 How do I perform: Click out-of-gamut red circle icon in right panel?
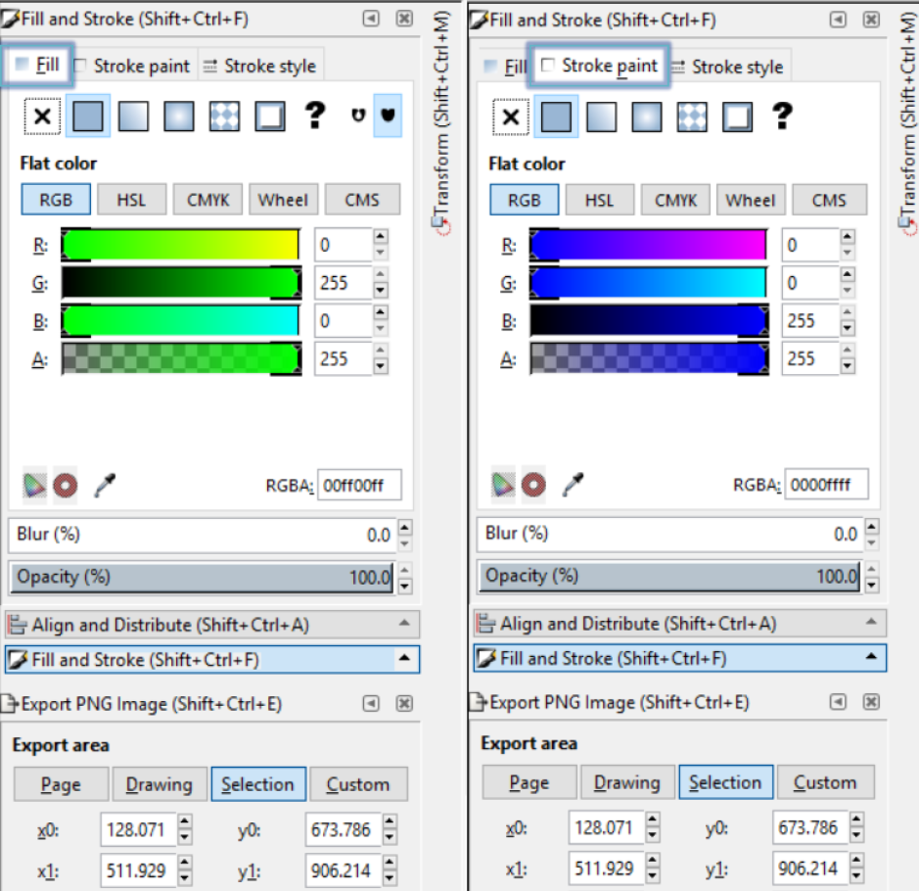coord(533,485)
